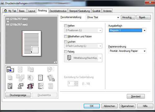Open the Mittelfalzung fold type dropdown
The image size is (155, 112).
[x=83, y=58]
